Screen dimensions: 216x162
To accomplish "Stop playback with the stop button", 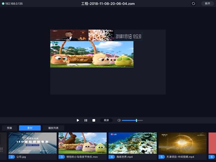I will pos(94,120).
